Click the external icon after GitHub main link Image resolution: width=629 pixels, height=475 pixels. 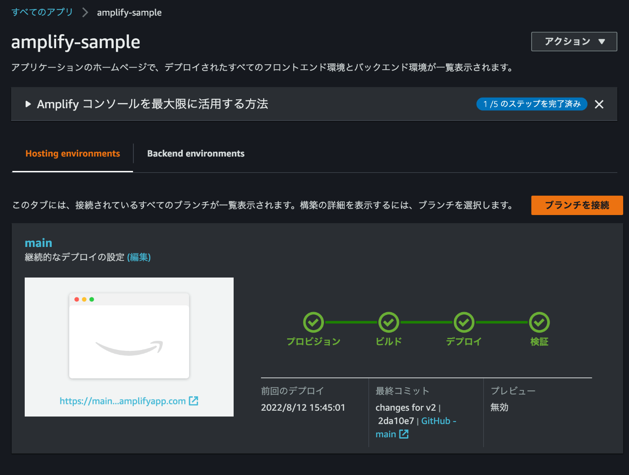tap(404, 434)
